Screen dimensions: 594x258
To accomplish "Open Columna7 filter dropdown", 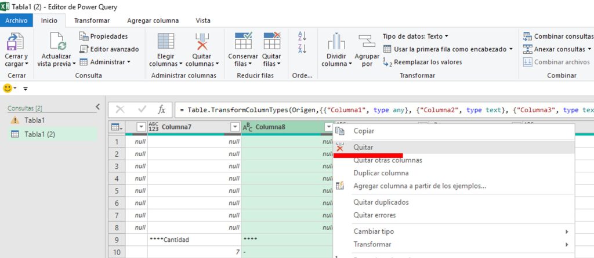I will [236, 127].
